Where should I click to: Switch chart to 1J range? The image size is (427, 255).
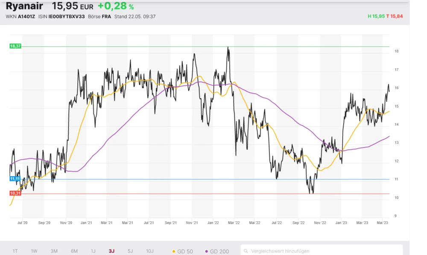coord(93,251)
